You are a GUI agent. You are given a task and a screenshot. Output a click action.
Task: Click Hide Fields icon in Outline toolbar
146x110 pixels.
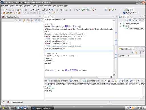[x=130, y=20]
